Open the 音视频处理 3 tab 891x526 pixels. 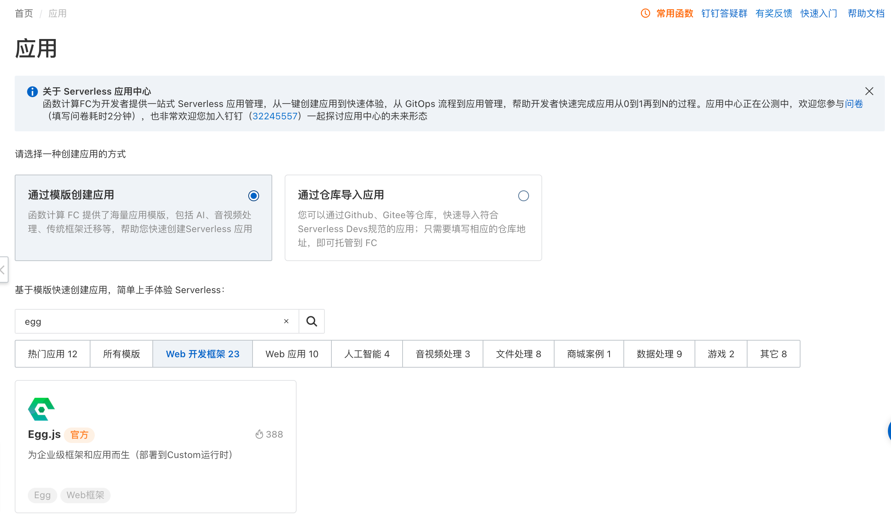(x=443, y=354)
